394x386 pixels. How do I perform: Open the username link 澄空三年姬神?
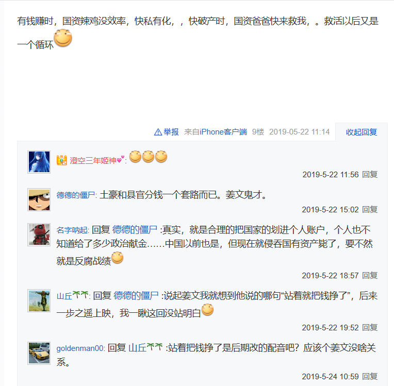tap(93, 160)
